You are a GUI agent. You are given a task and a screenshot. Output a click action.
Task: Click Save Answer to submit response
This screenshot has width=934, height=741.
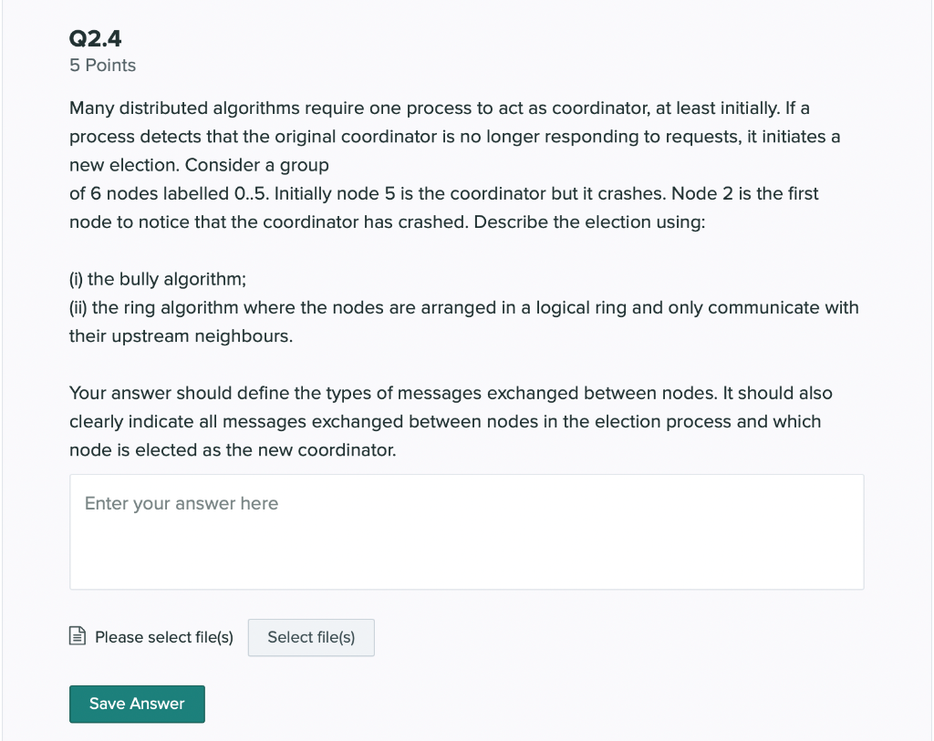[136, 704]
